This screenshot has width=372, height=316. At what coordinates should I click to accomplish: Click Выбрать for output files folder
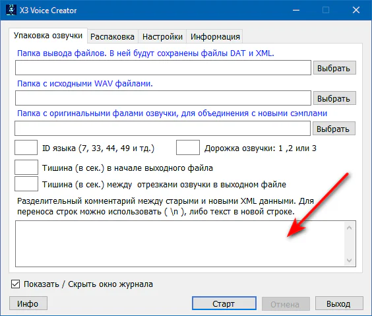334,68
